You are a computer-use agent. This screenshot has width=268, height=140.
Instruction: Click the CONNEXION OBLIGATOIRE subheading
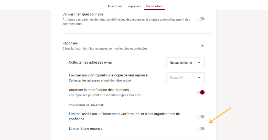coord(86,105)
